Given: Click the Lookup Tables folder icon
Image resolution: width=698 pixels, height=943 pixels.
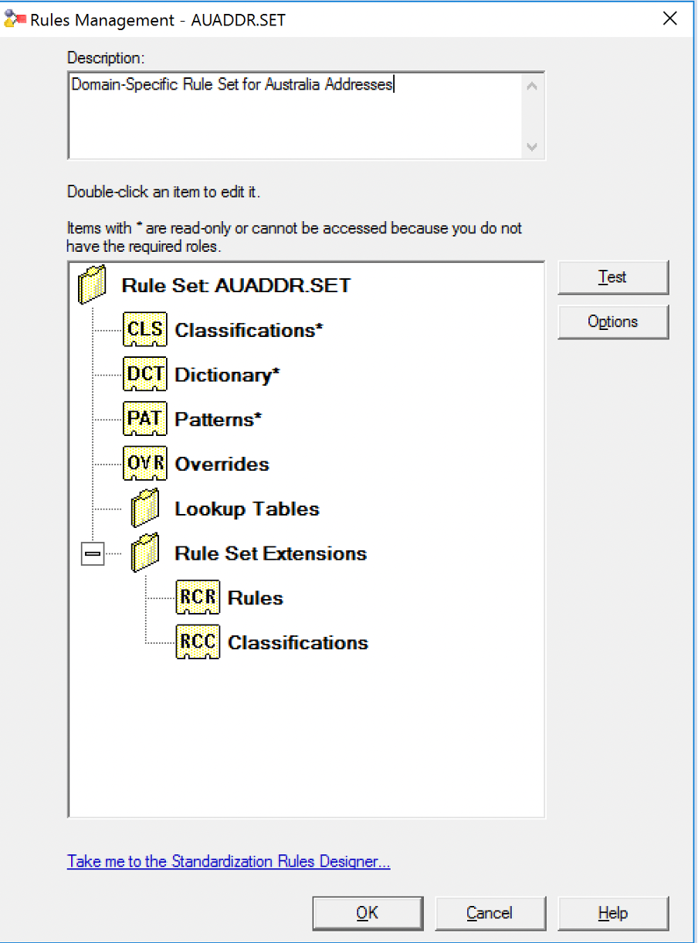Looking at the screenshot, I should [x=145, y=509].
